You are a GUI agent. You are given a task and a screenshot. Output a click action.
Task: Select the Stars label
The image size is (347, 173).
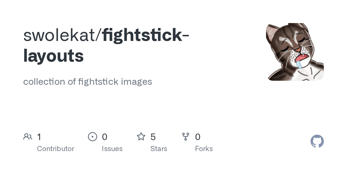159,149
